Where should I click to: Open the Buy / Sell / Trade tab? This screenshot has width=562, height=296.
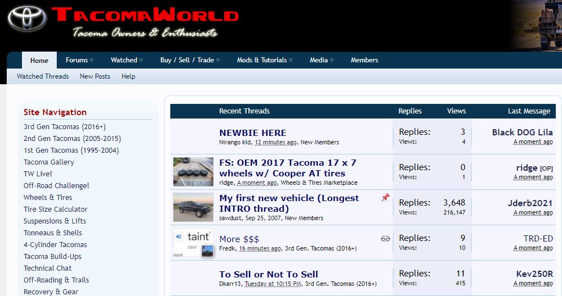point(187,60)
